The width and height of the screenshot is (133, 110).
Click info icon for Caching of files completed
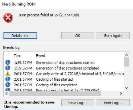click(x=8, y=85)
